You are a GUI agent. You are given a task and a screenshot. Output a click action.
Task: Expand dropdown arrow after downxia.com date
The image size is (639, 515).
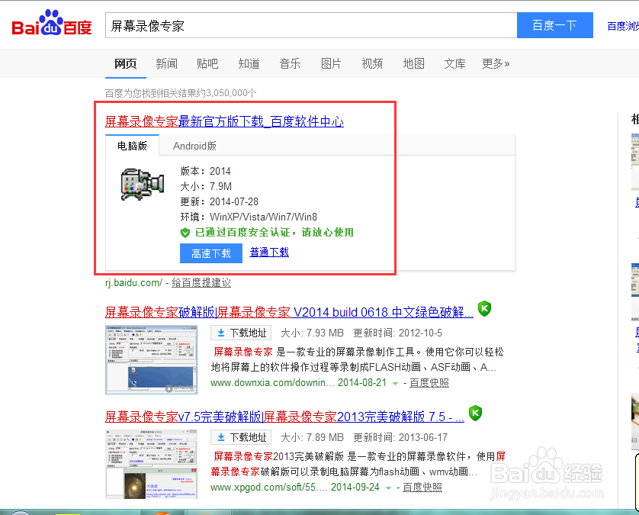pos(395,383)
